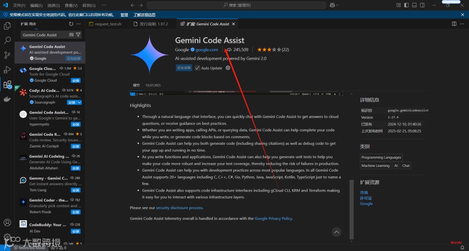This screenshot has width=469, height=251.
Task: Open the Docker view in activity bar
Action: [7, 99]
